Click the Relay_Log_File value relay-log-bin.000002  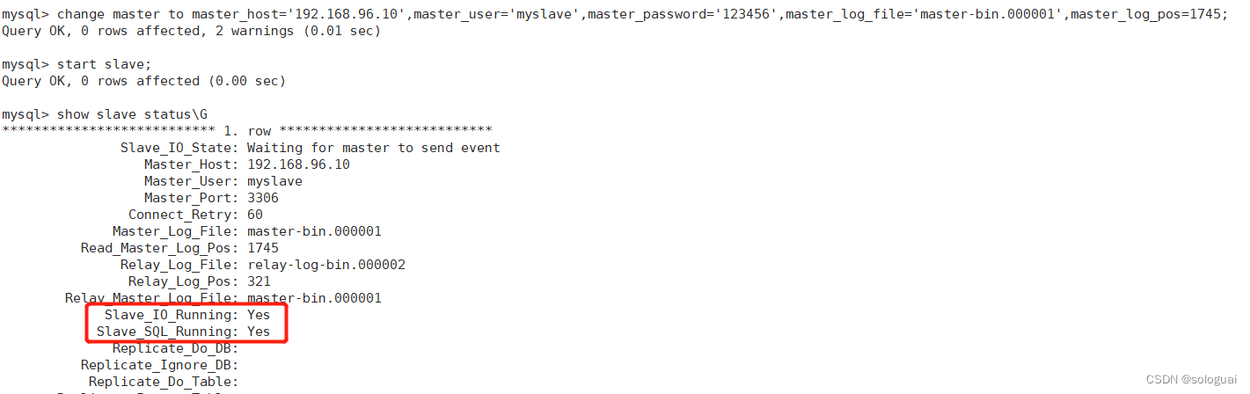point(326,265)
